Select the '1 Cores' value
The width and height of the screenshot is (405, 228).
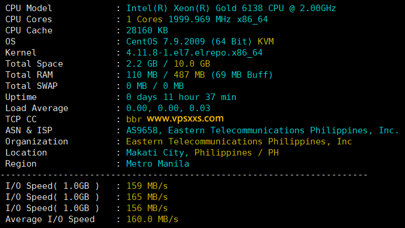click(x=144, y=19)
